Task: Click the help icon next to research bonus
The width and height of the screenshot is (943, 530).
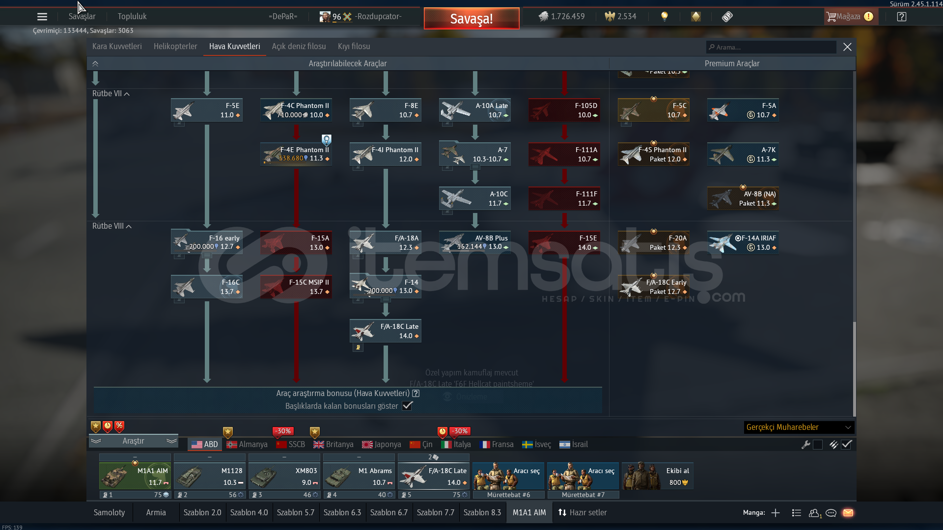Action: pyautogui.click(x=416, y=393)
